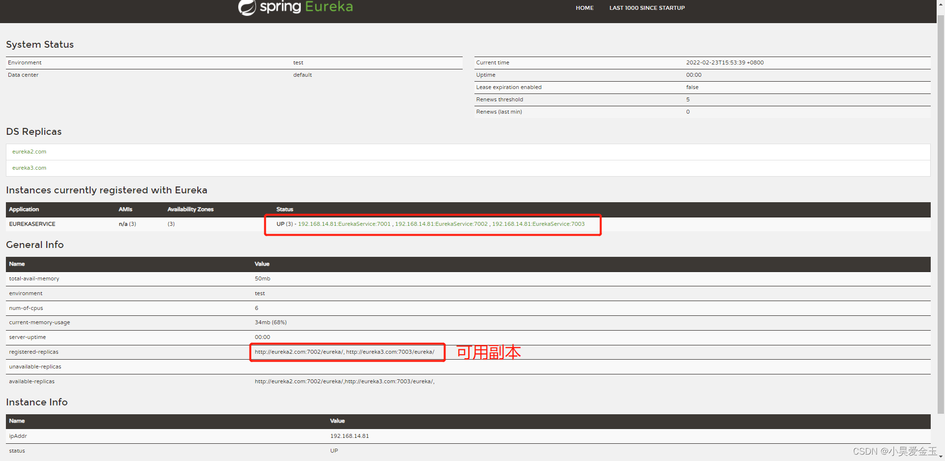Click the Application column header
Viewport: 945px width, 461px height.
pyautogui.click(x=24, y=209)
